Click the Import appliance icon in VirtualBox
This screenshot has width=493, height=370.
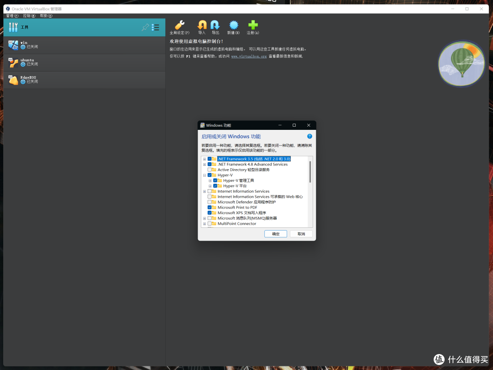[202, 25]
